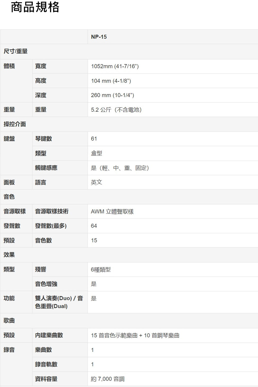Click the 功能 row label
The width and height of the screenshot is (258, 387).
click(9, 298)
